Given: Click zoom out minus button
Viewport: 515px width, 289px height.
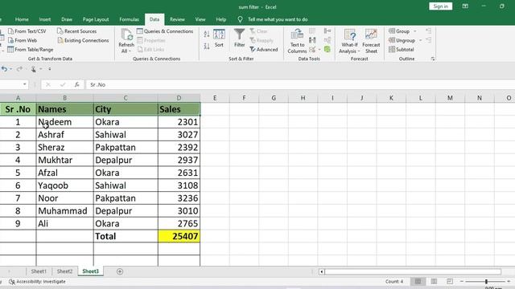Looking at the screenshot, I should (461, 282).
